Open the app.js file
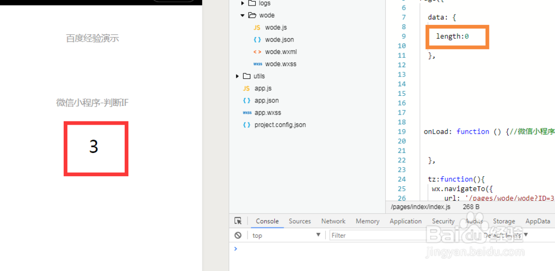Image resolution: width=555 pixels, height=271 pixels. click(263, 88)
